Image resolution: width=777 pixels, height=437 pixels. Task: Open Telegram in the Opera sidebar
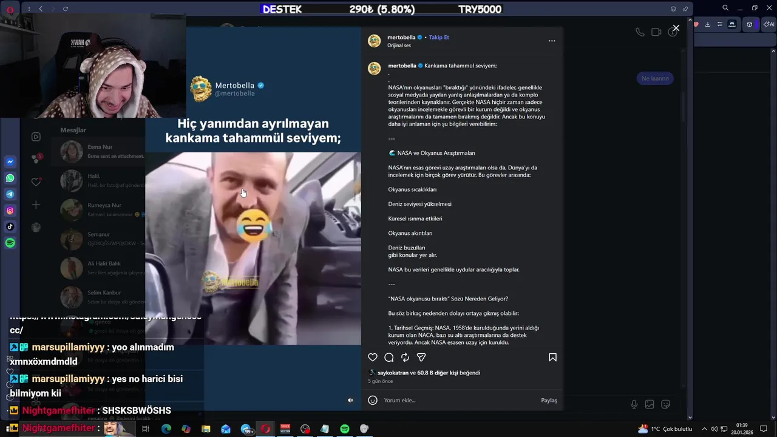click(x=10, y=194)
